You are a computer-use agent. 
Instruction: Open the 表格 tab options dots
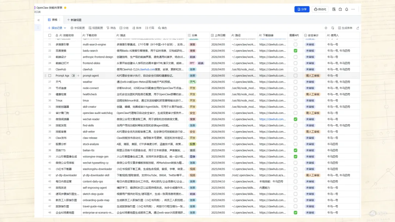60,20
